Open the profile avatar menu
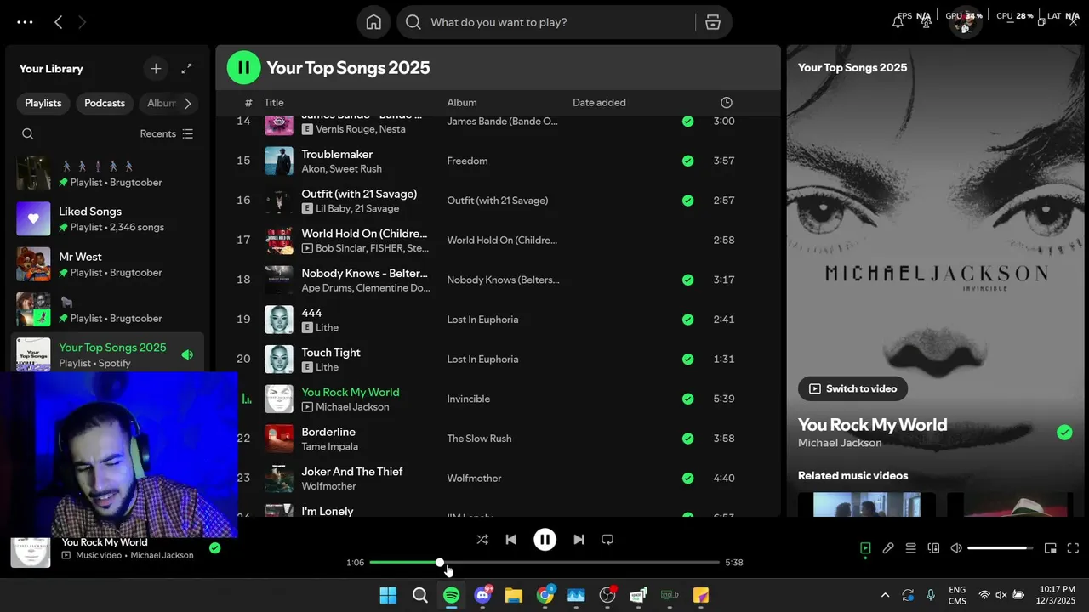Image resolution: width=1089 pixels, height=612 pixels. (964, 22)
